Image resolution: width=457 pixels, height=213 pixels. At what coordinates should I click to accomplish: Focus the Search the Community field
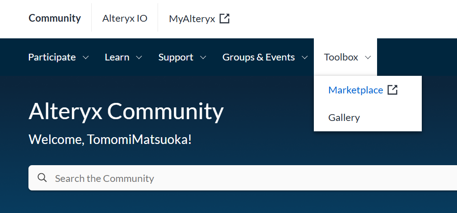[x=242, y=178]
